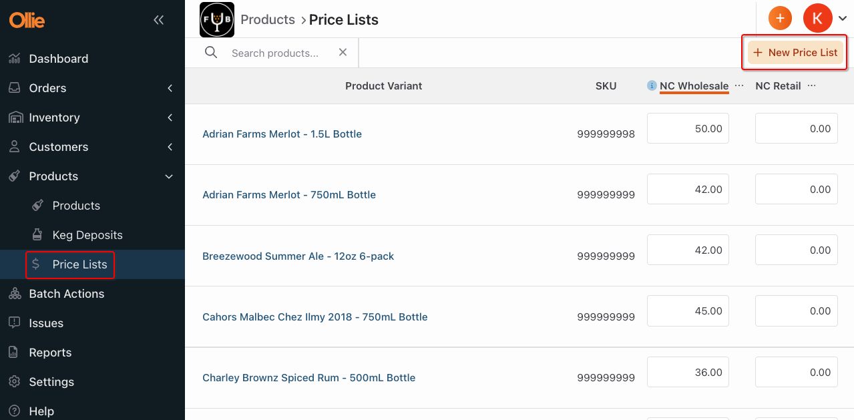This screenshot has height=420, width=854.
Task: Open the NC Wholesale ellipsis options
Action: tap(739, 85)
